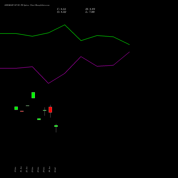Screen dimensions: 178x178
Task: Select the 25 Jun green candlestick
Action: [x=39, y=119]
